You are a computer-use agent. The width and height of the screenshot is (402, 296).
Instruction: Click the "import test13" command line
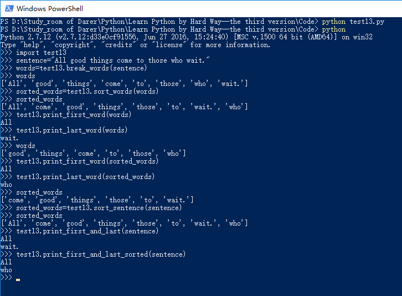click(41, 53)
